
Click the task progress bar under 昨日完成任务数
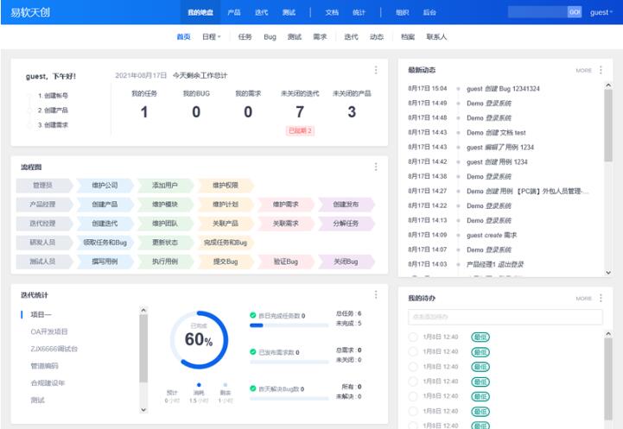click(x=289, y=325)
